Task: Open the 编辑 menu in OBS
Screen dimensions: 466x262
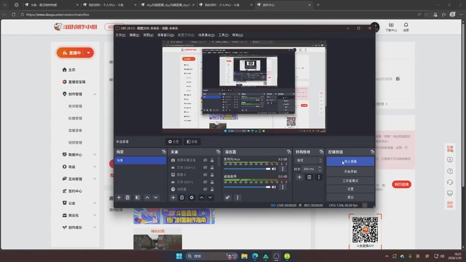Action: tap(134, 35)
